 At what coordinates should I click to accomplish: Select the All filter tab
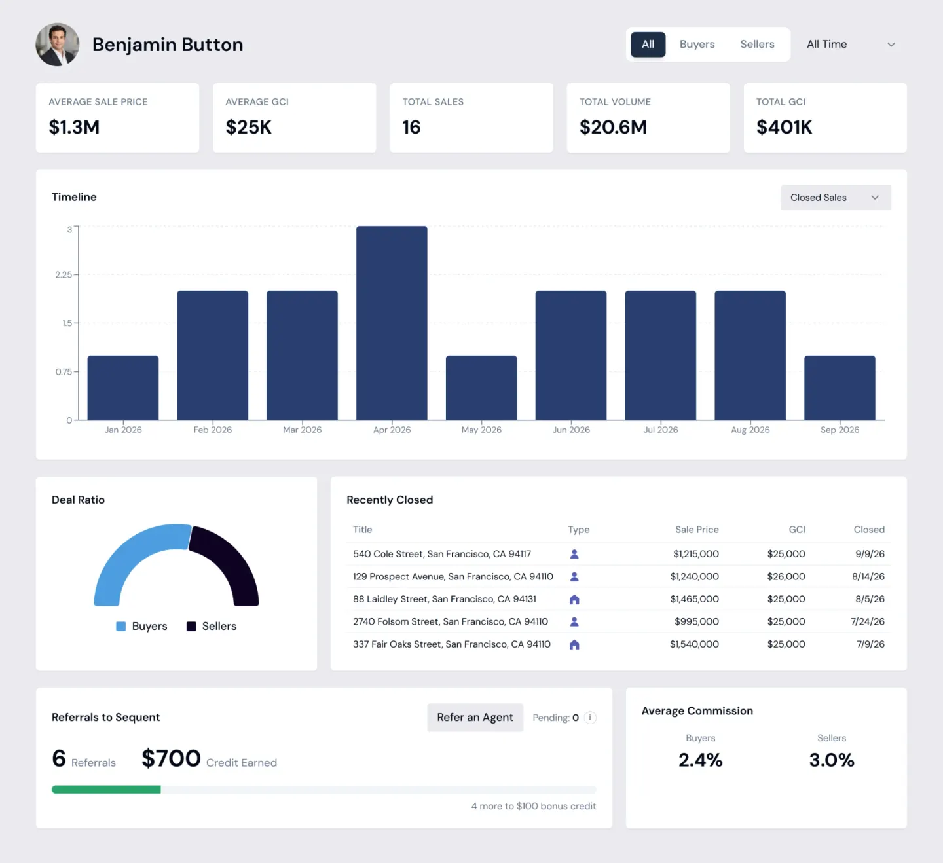click(648, 45)
